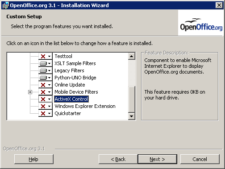Open the Mobile Device Filters red X dropdown

[x=46, y=92]
